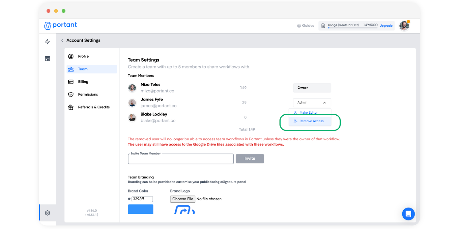
Task: Click the name James Fyfe
Action: (x=152, y=99)
